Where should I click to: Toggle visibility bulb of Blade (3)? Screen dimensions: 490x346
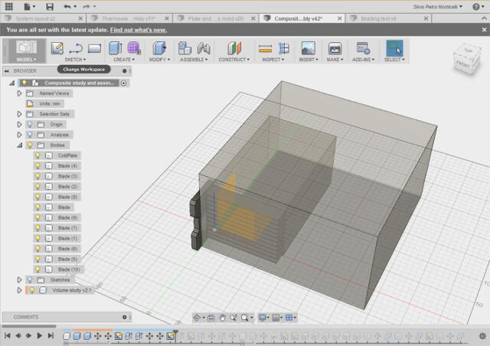38,176
